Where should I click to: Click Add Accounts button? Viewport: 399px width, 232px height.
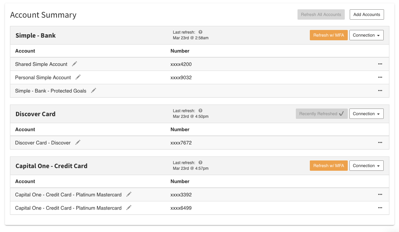[367, 15]
